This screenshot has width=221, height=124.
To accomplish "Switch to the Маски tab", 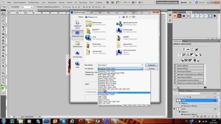I will pos(185,41).
